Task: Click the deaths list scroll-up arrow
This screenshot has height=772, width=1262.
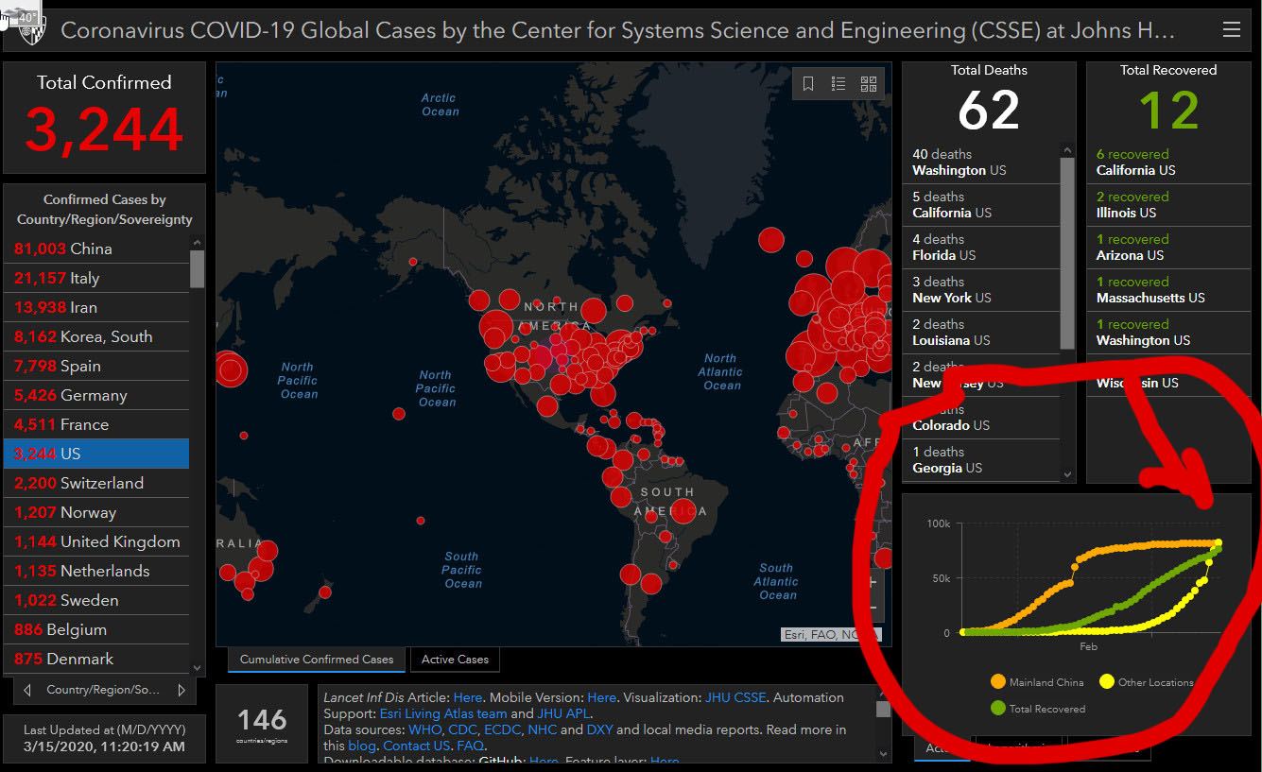Action: (1067, 150)
